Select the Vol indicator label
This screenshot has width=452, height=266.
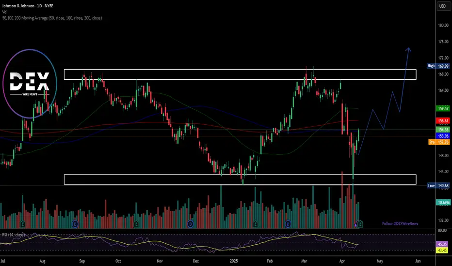(5, 12)
